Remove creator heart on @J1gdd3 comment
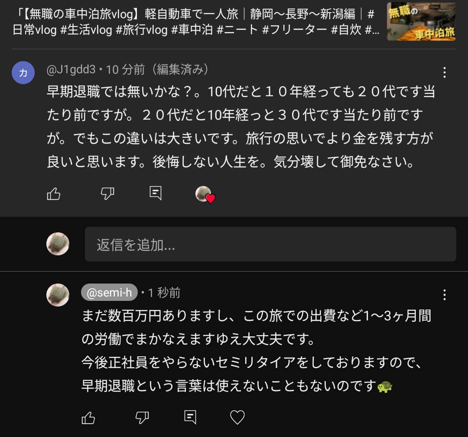The width and height of the screenshot is (468, 437). 205,195
